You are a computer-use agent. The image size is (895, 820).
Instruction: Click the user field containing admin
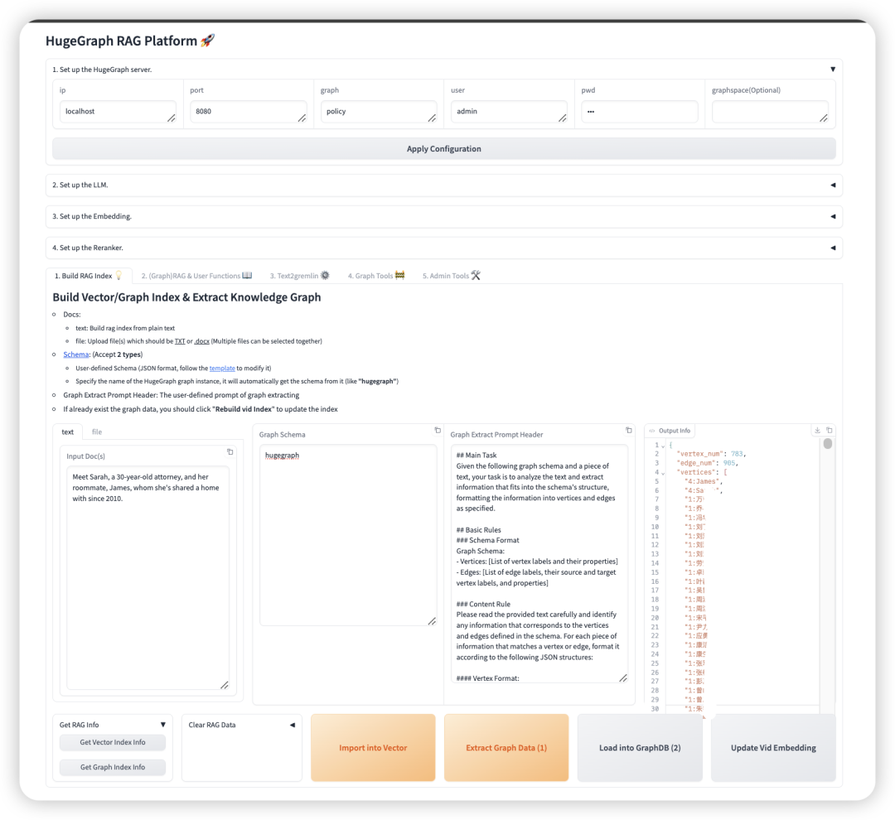pyautogui.click(x=509, y=112)
